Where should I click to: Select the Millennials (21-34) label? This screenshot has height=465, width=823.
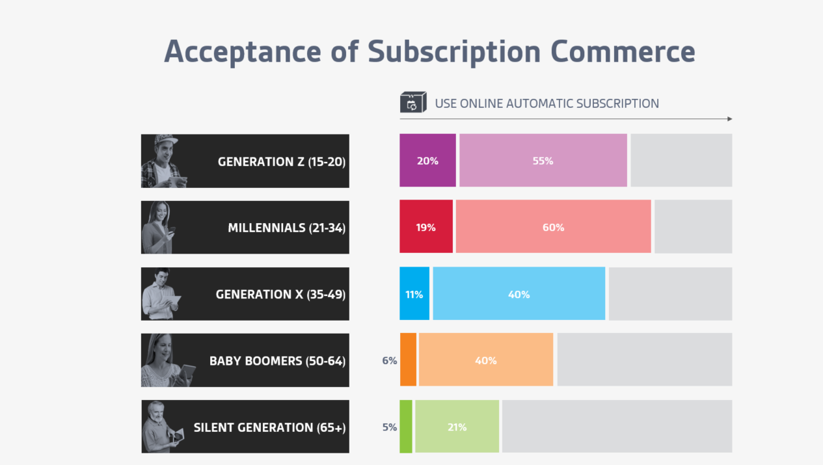[287, 228]
